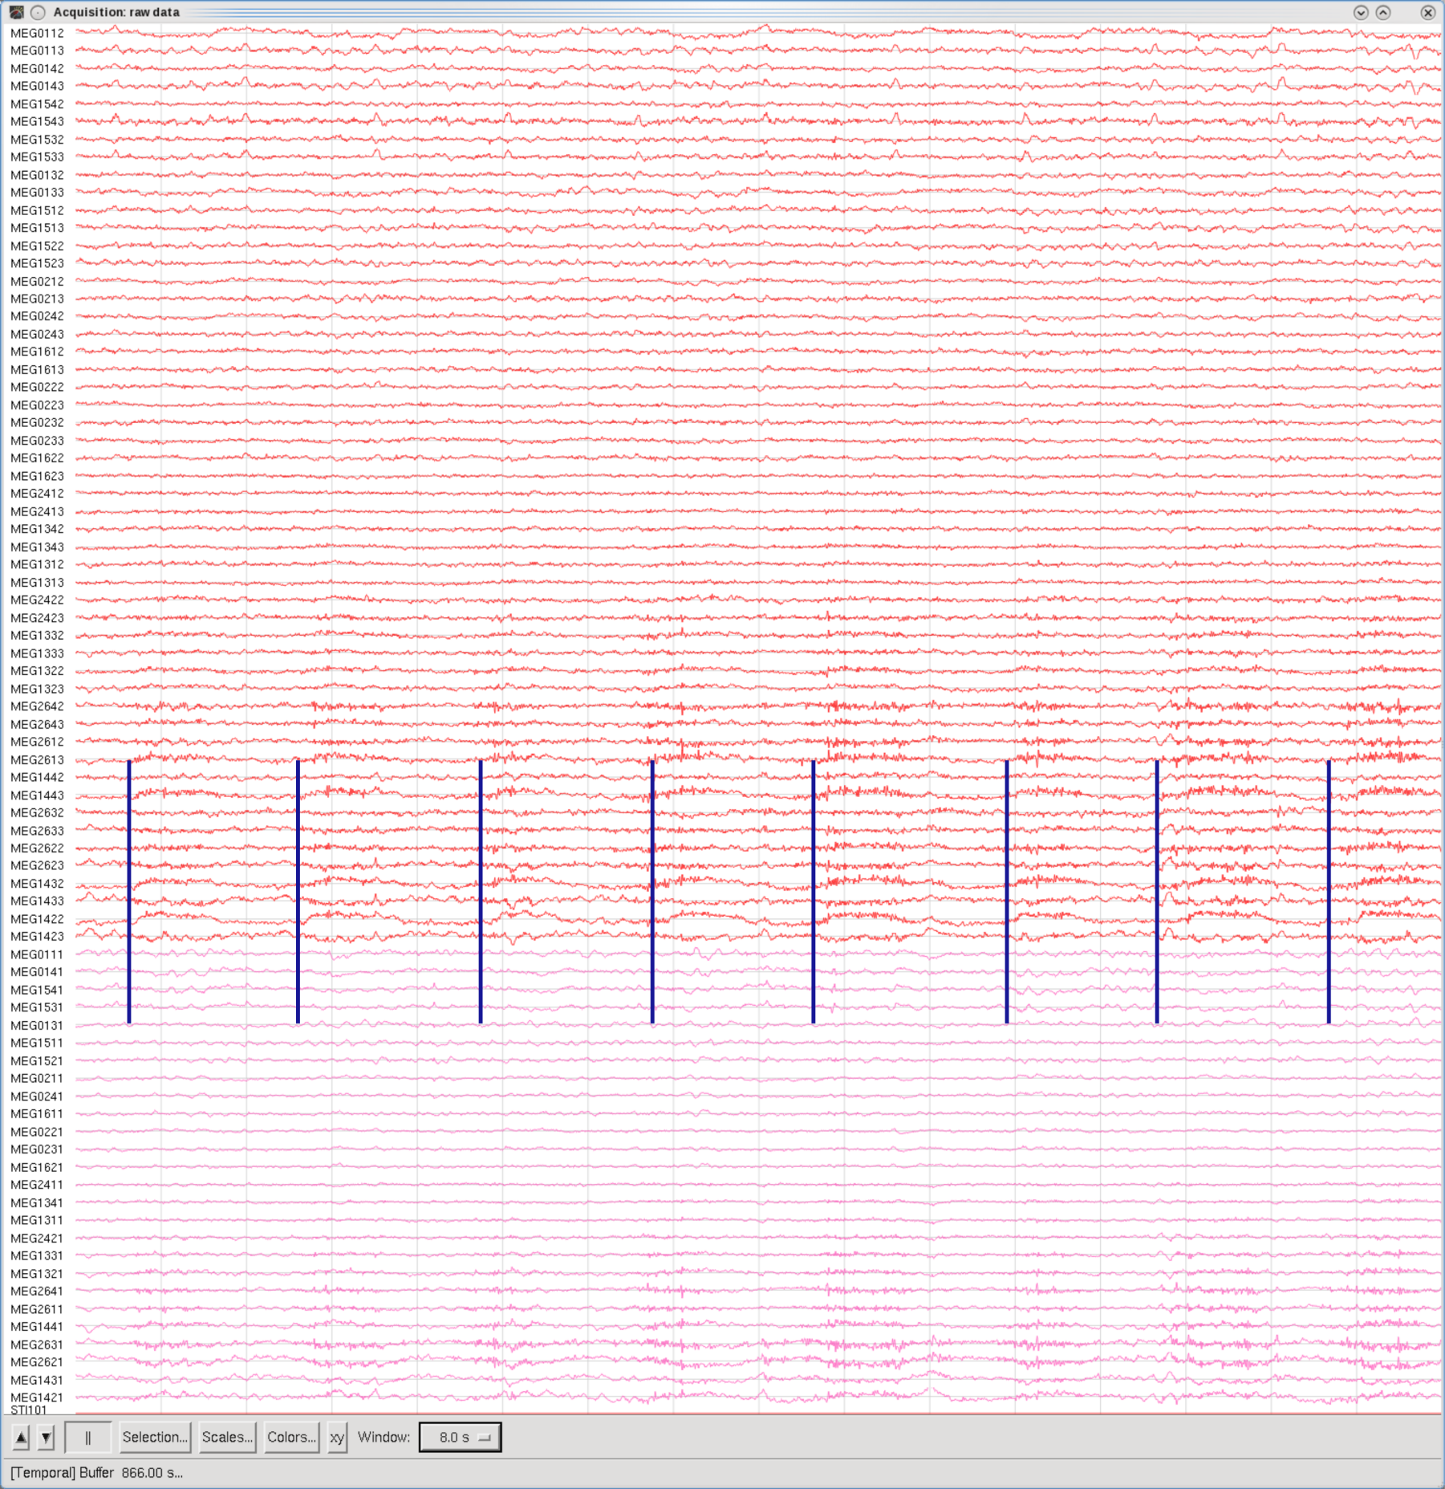Image resolution: width=1445 pixels, height=1489 pixels.
Task: Open the Colors... chooser
Action: point(291,1437)
